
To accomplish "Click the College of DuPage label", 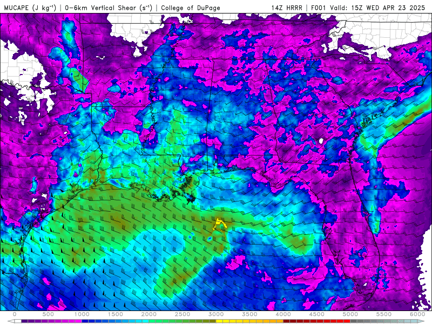I will point(191,8).
